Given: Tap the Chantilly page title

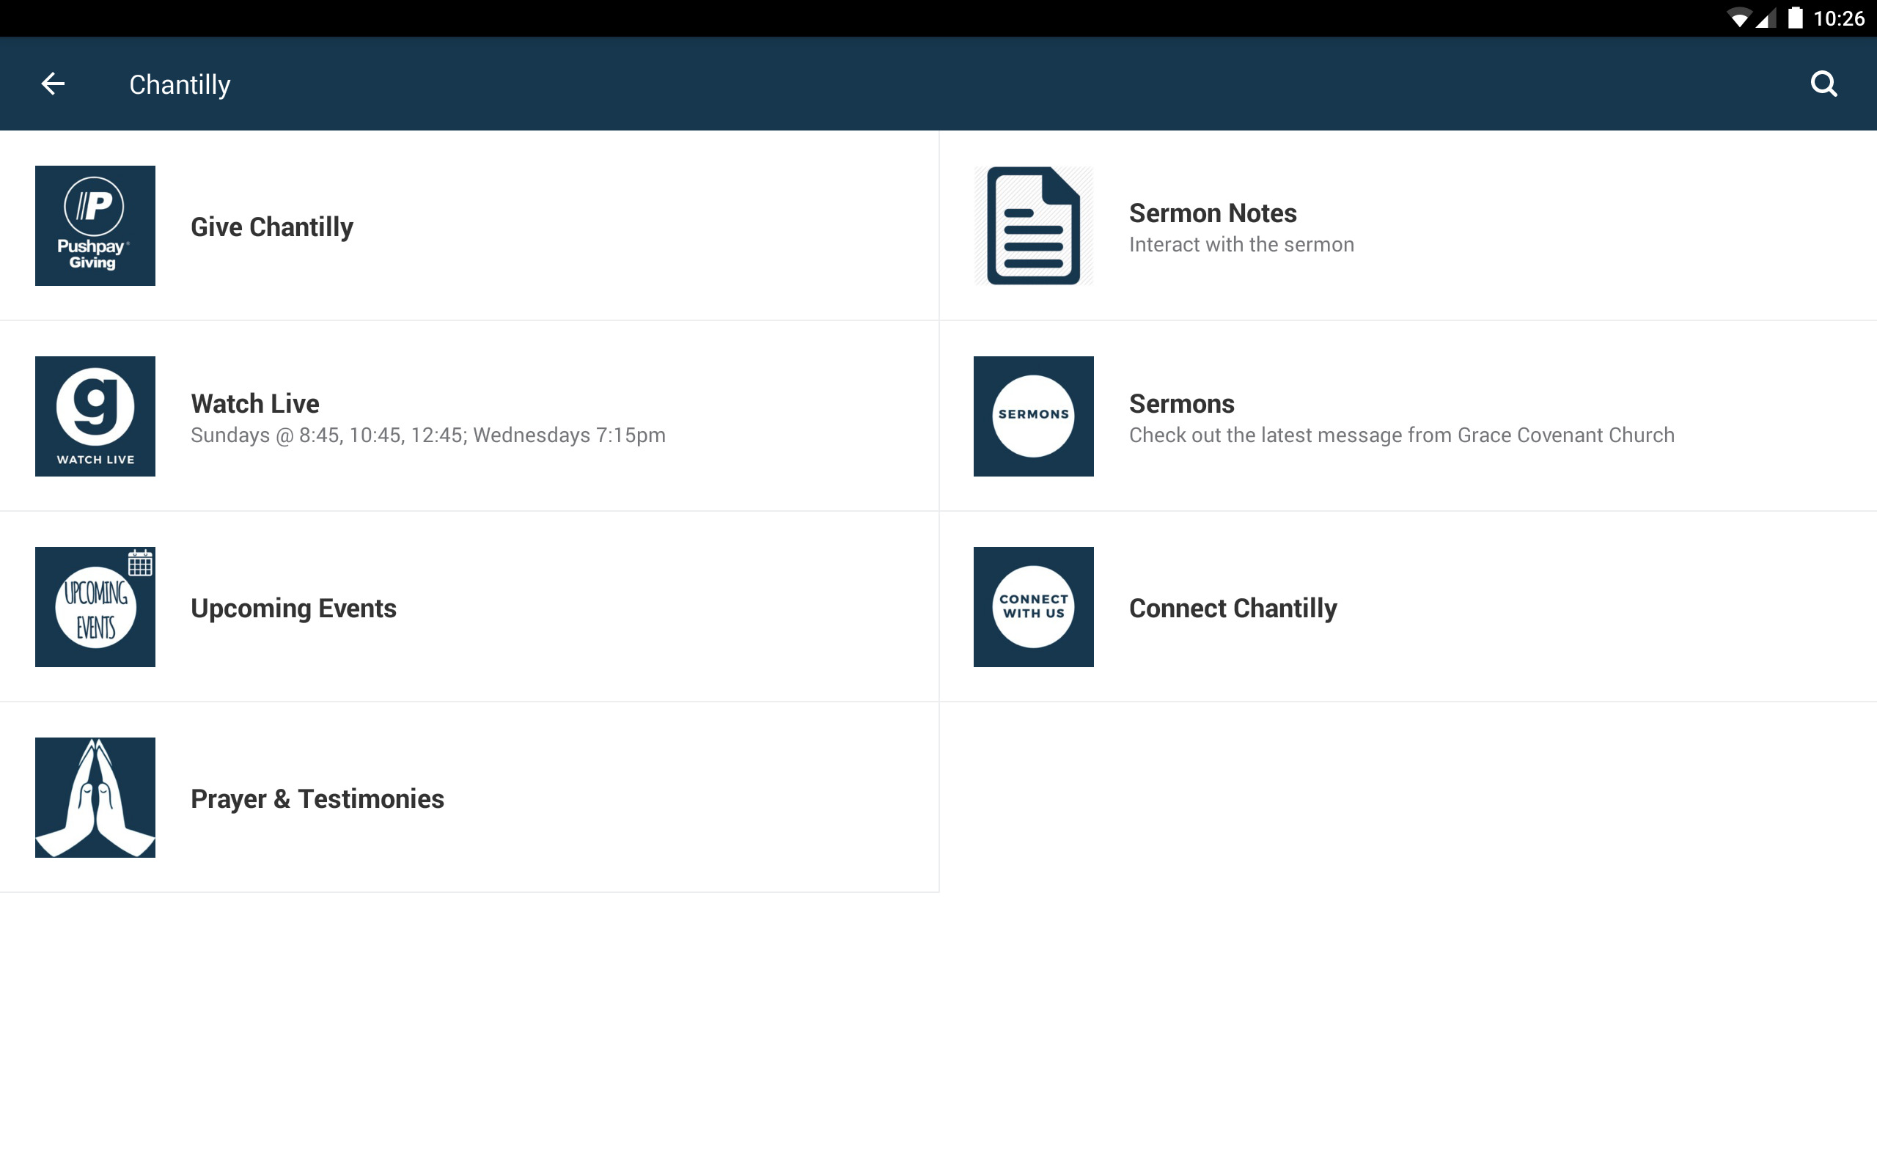Looking at the screenshot, I should 180,84.
